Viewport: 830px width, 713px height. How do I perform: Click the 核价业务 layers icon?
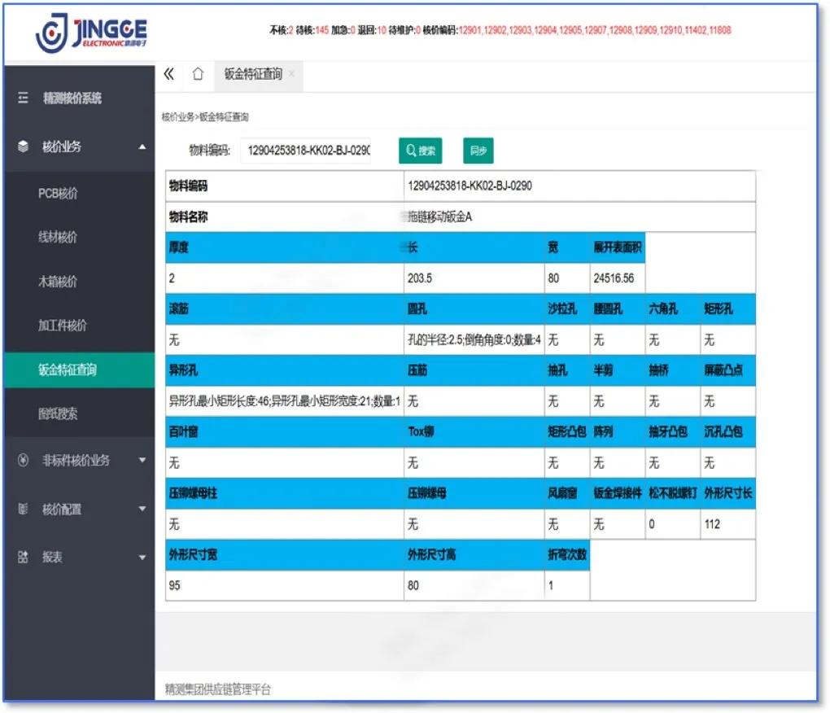pyautogui.click(x=23, y=147)
